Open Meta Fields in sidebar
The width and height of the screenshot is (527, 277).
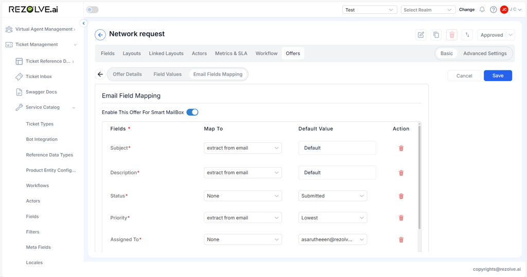point(38,247)
